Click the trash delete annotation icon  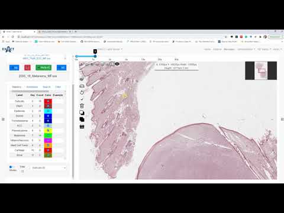82,106
